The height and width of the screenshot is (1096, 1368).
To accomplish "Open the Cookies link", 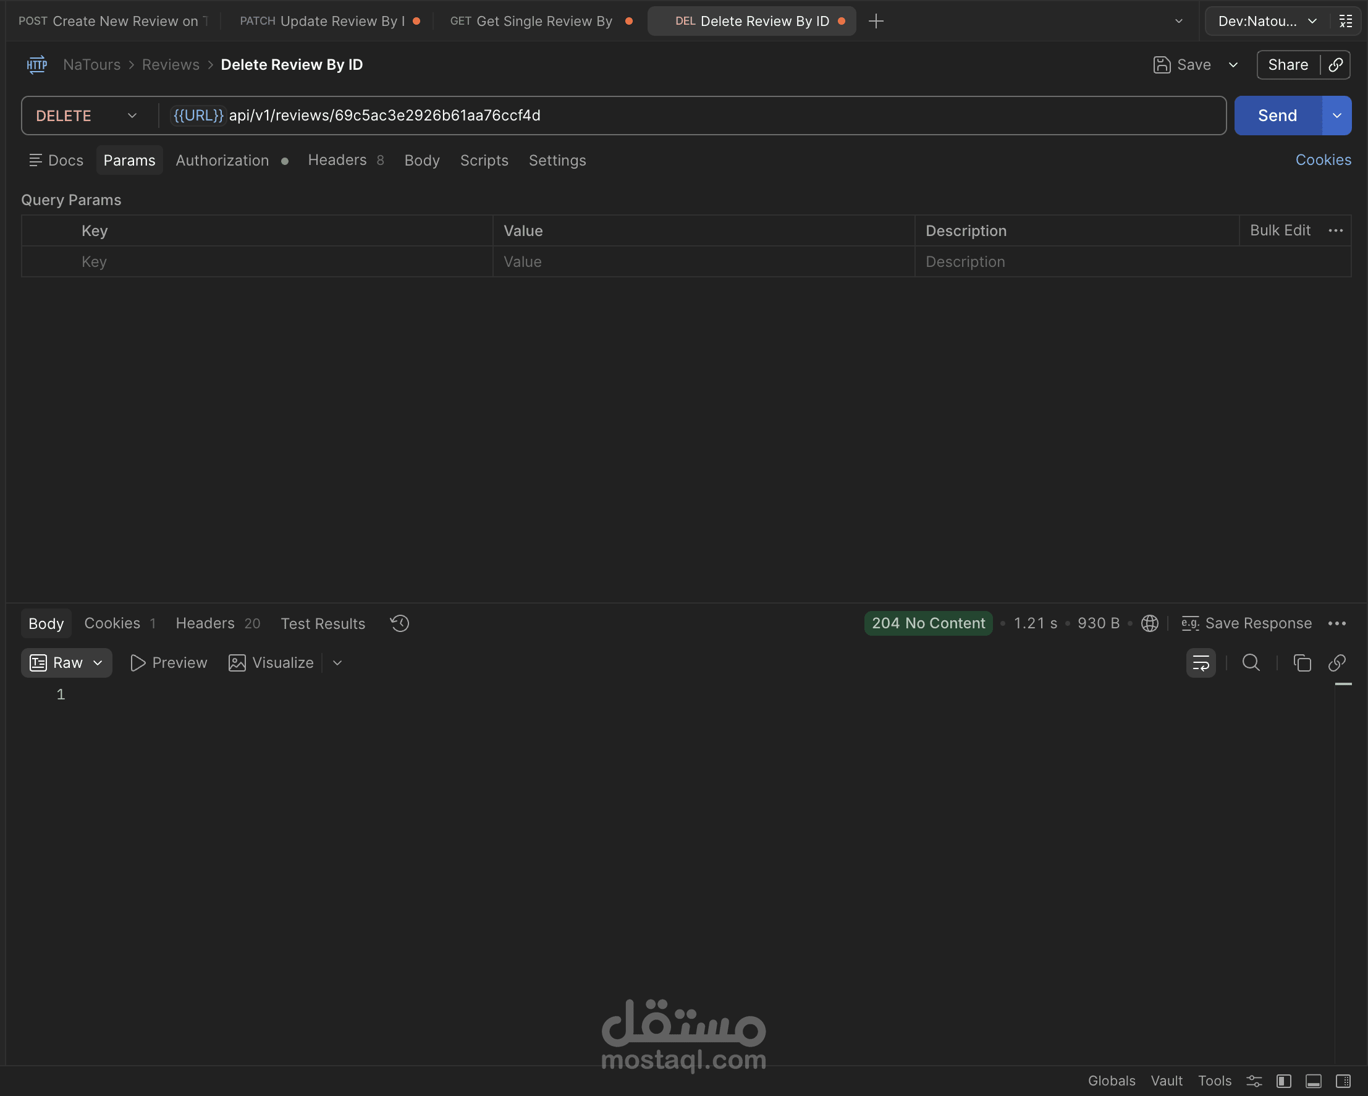I will 1323,160.
